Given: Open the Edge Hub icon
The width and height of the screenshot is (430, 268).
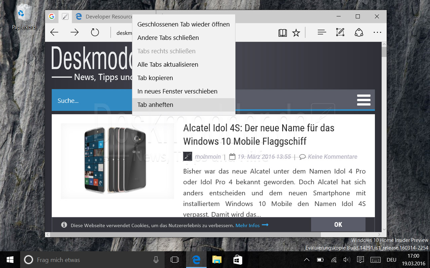Looking at the screenshot, I should [322, 32].
